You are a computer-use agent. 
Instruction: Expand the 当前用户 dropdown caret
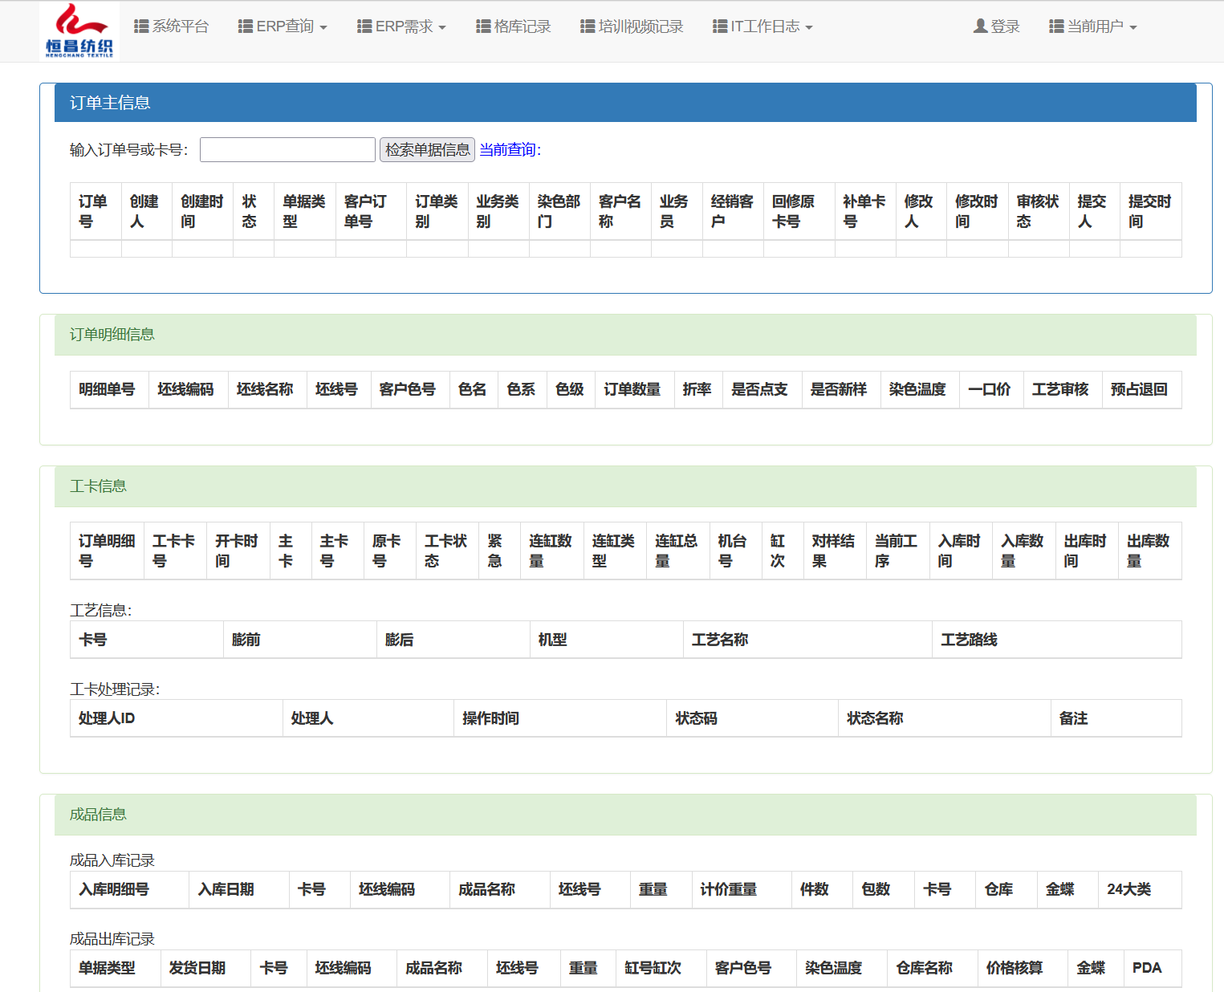[x=1133, y=28]
